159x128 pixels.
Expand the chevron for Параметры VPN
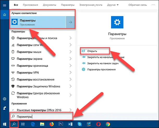(x=70, y=72)
